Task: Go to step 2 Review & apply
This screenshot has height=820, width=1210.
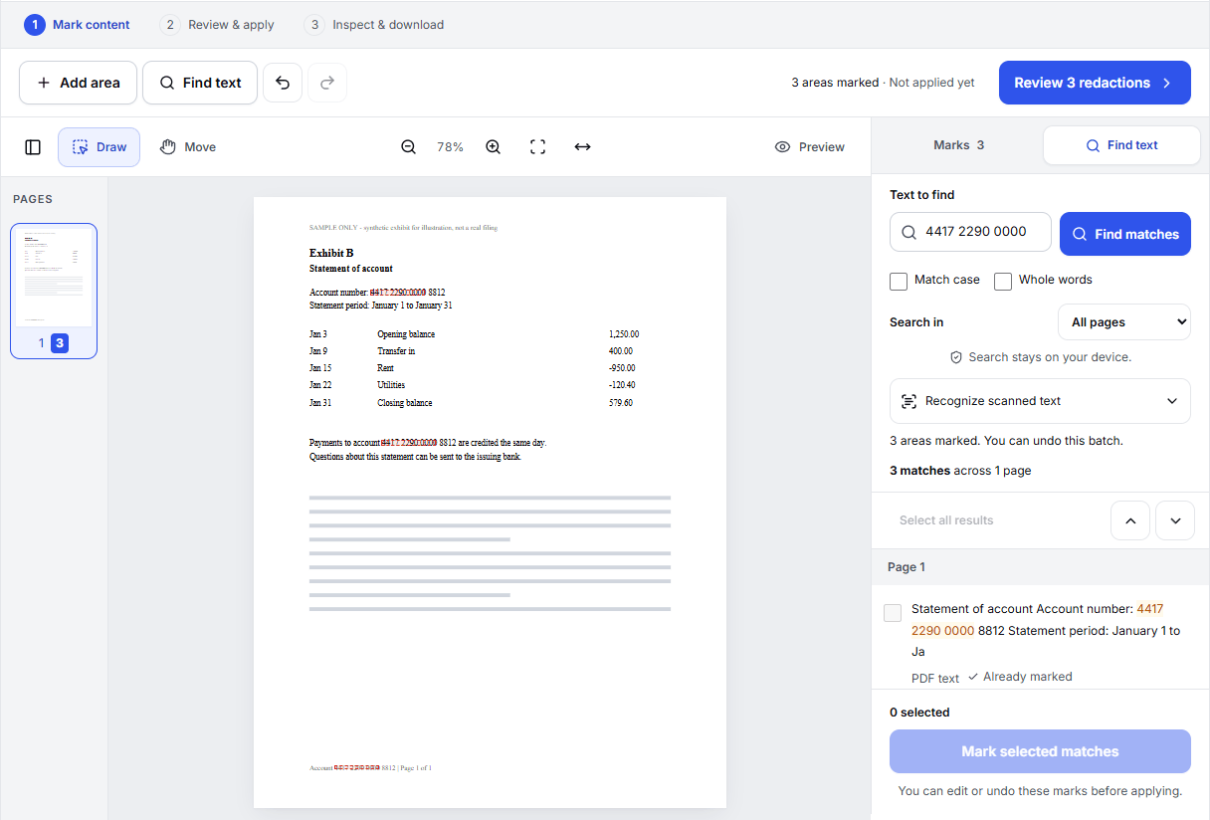Action: pyautogui.click(x=217, y=25)
